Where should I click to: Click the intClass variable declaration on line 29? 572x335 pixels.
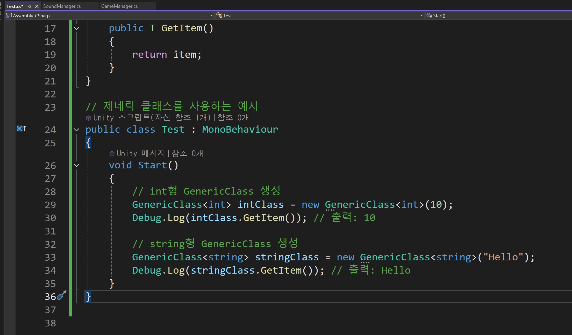coord(261,205)
